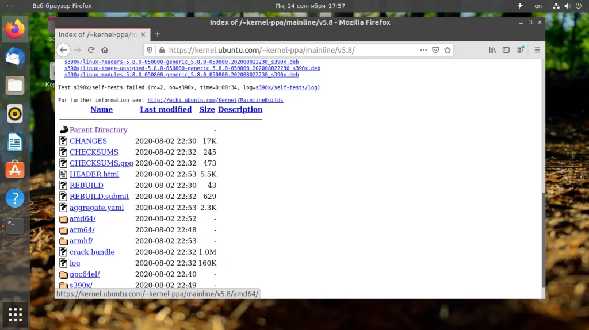Select the Index of /~kernel-ppa tab
The width and height of the screenshot is (589, 330).
click(x=102, y=34)
